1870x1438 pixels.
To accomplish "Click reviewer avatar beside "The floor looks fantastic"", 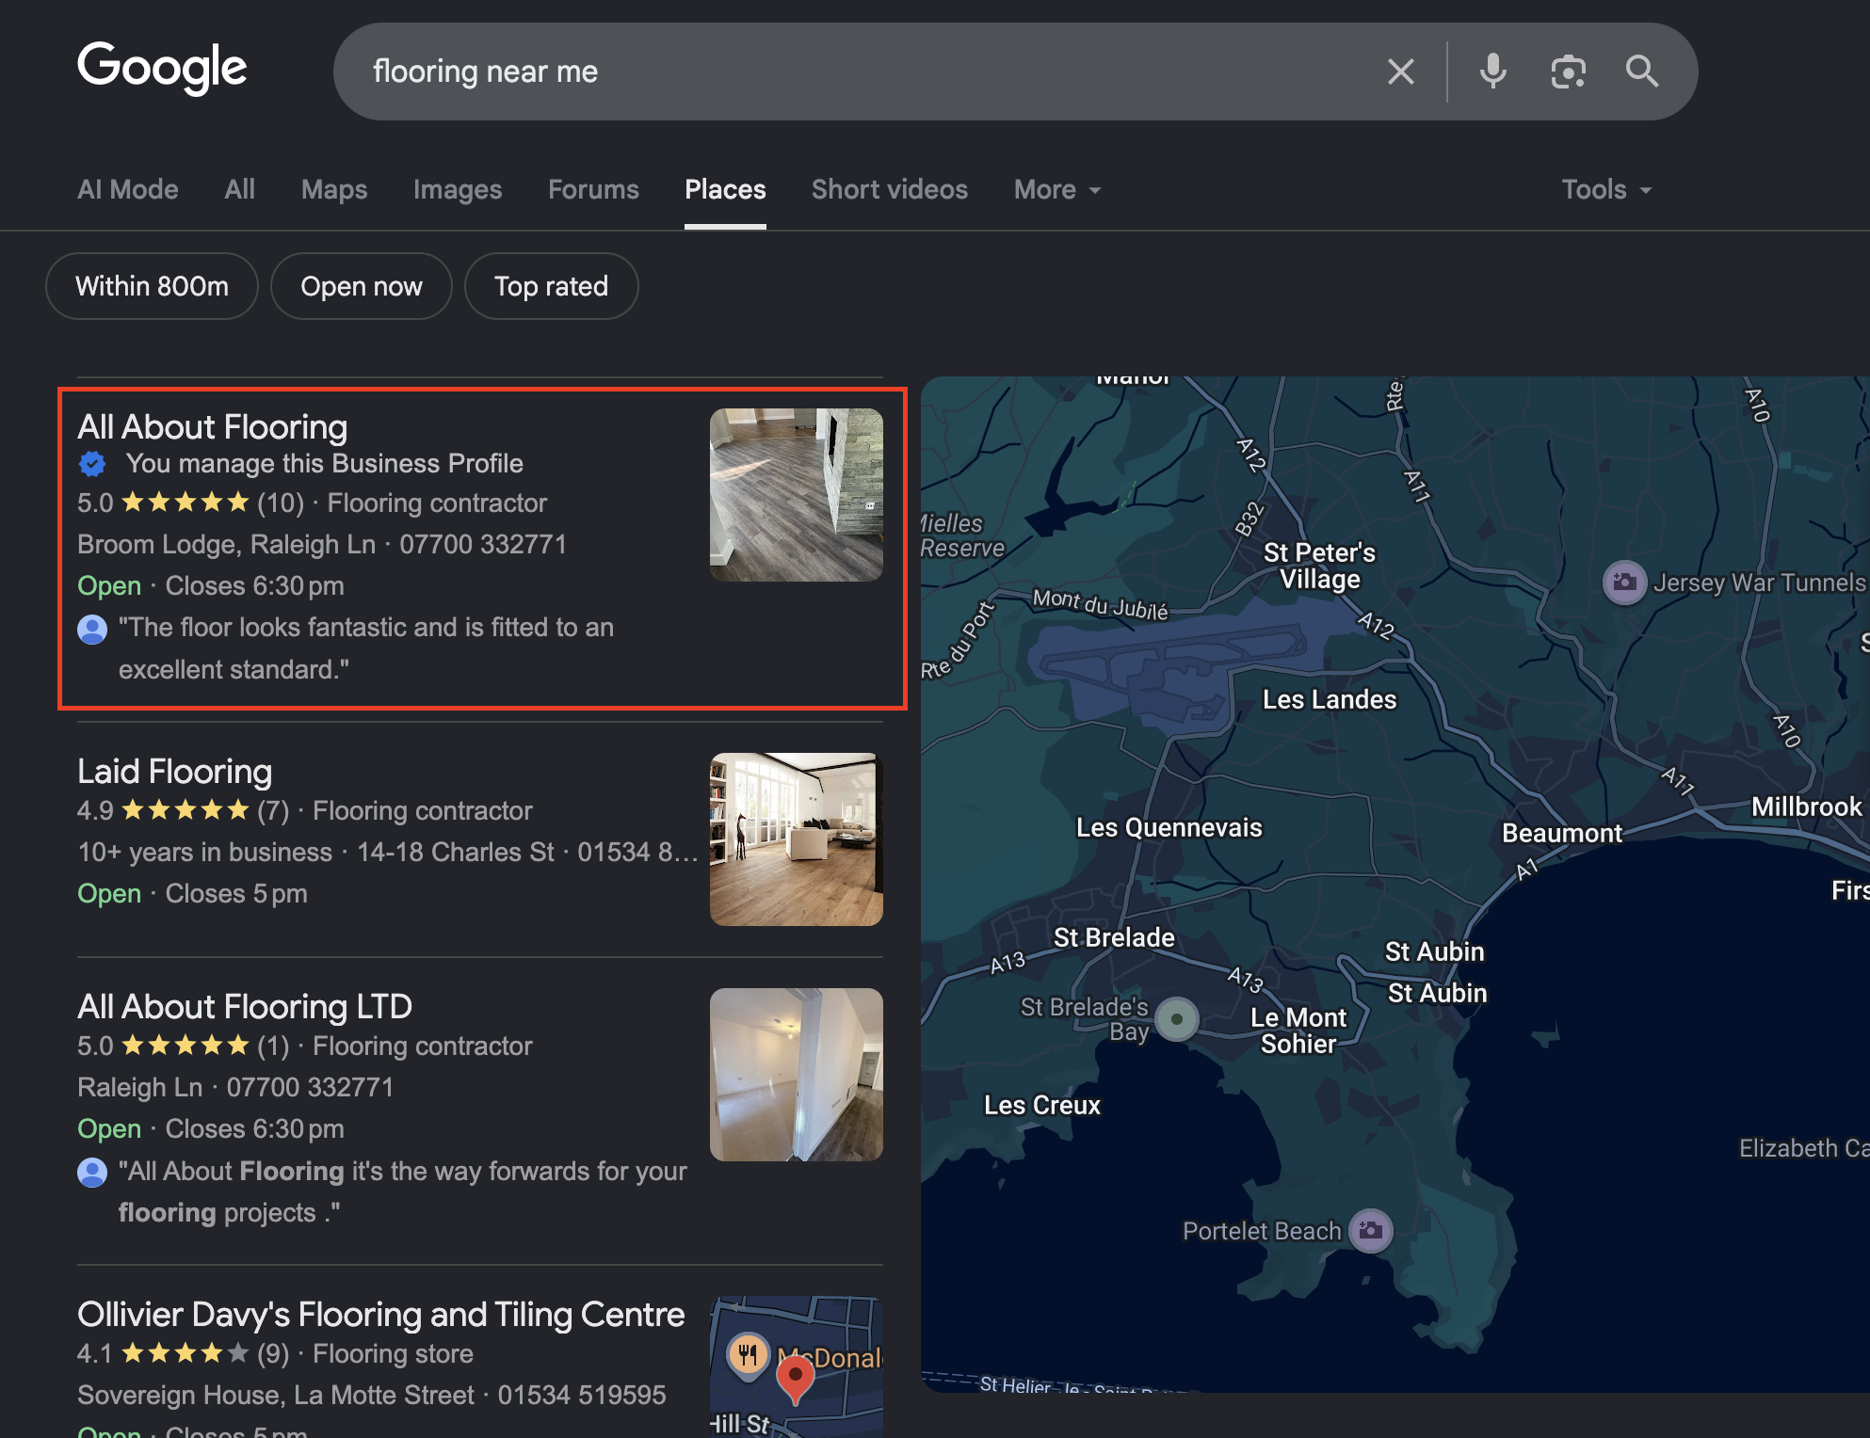I will pyautogui.click(x=92, y=629).
